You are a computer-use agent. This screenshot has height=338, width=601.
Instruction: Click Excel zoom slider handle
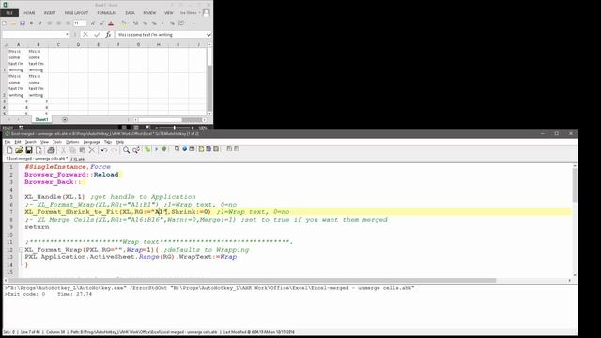point(174,128)
